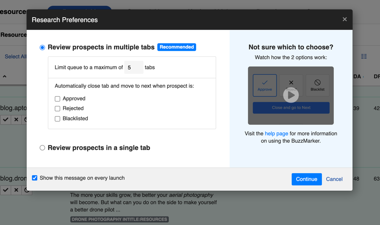Enable auto-close when prospect is Blacklisted
The image size is (380, 225).
pyautogui.click(x=58, y=119)
